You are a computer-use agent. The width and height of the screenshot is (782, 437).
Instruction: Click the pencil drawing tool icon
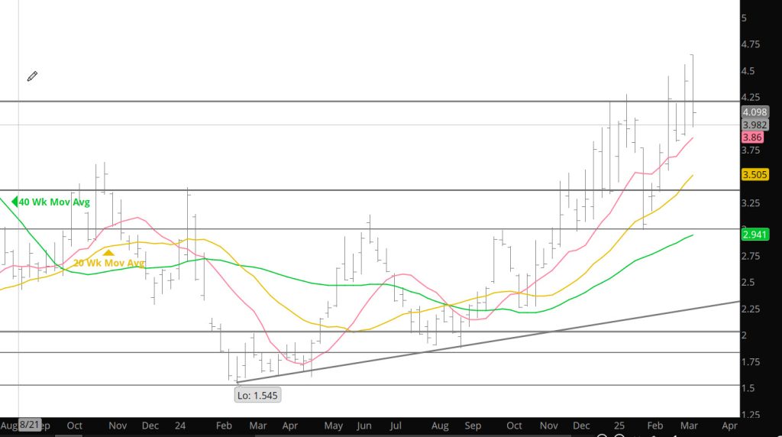(x=32, y=76)
